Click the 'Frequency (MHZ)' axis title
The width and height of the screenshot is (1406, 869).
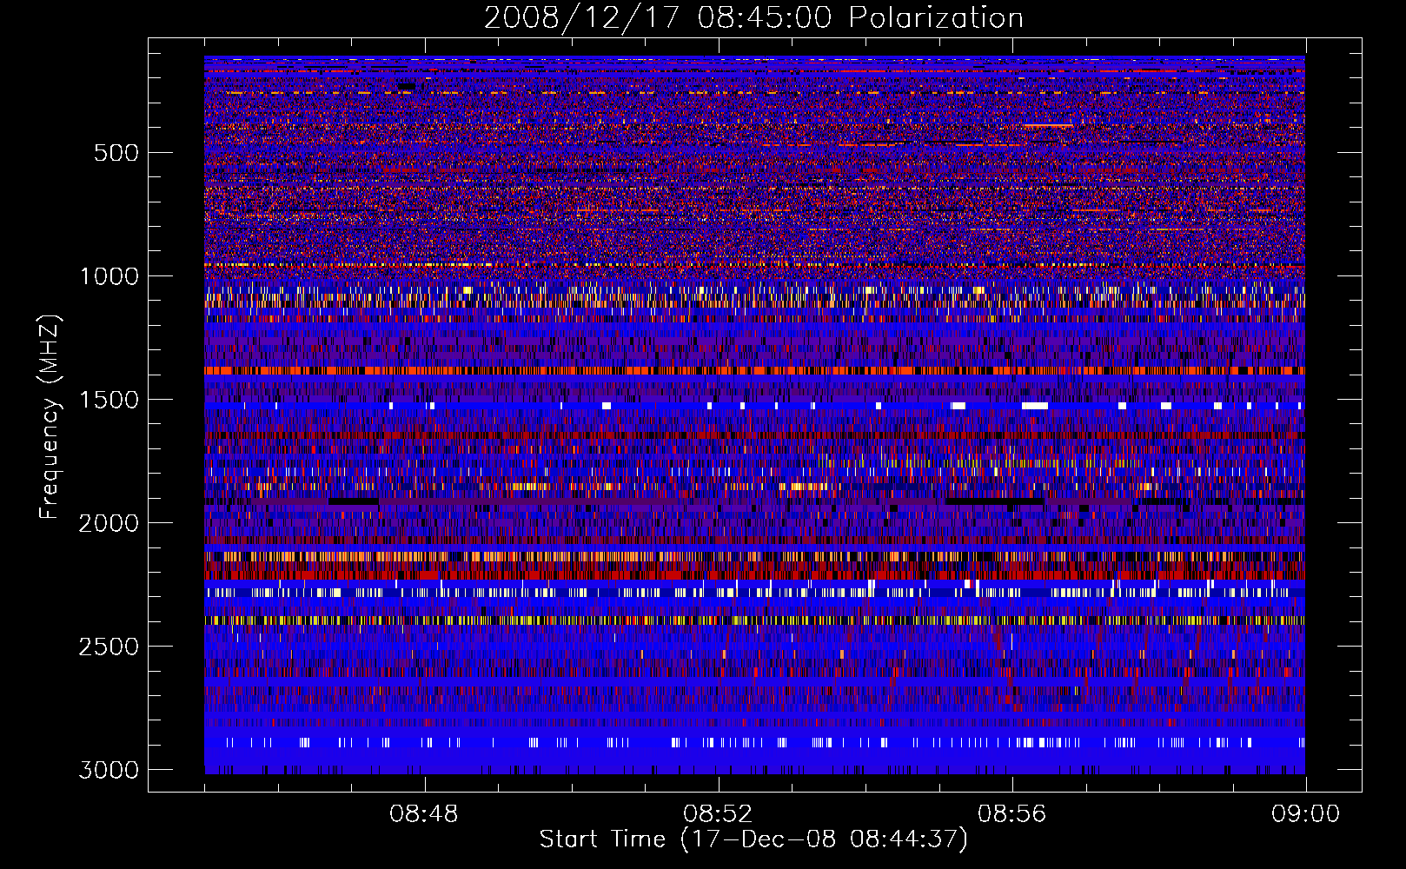pos(50,416)
